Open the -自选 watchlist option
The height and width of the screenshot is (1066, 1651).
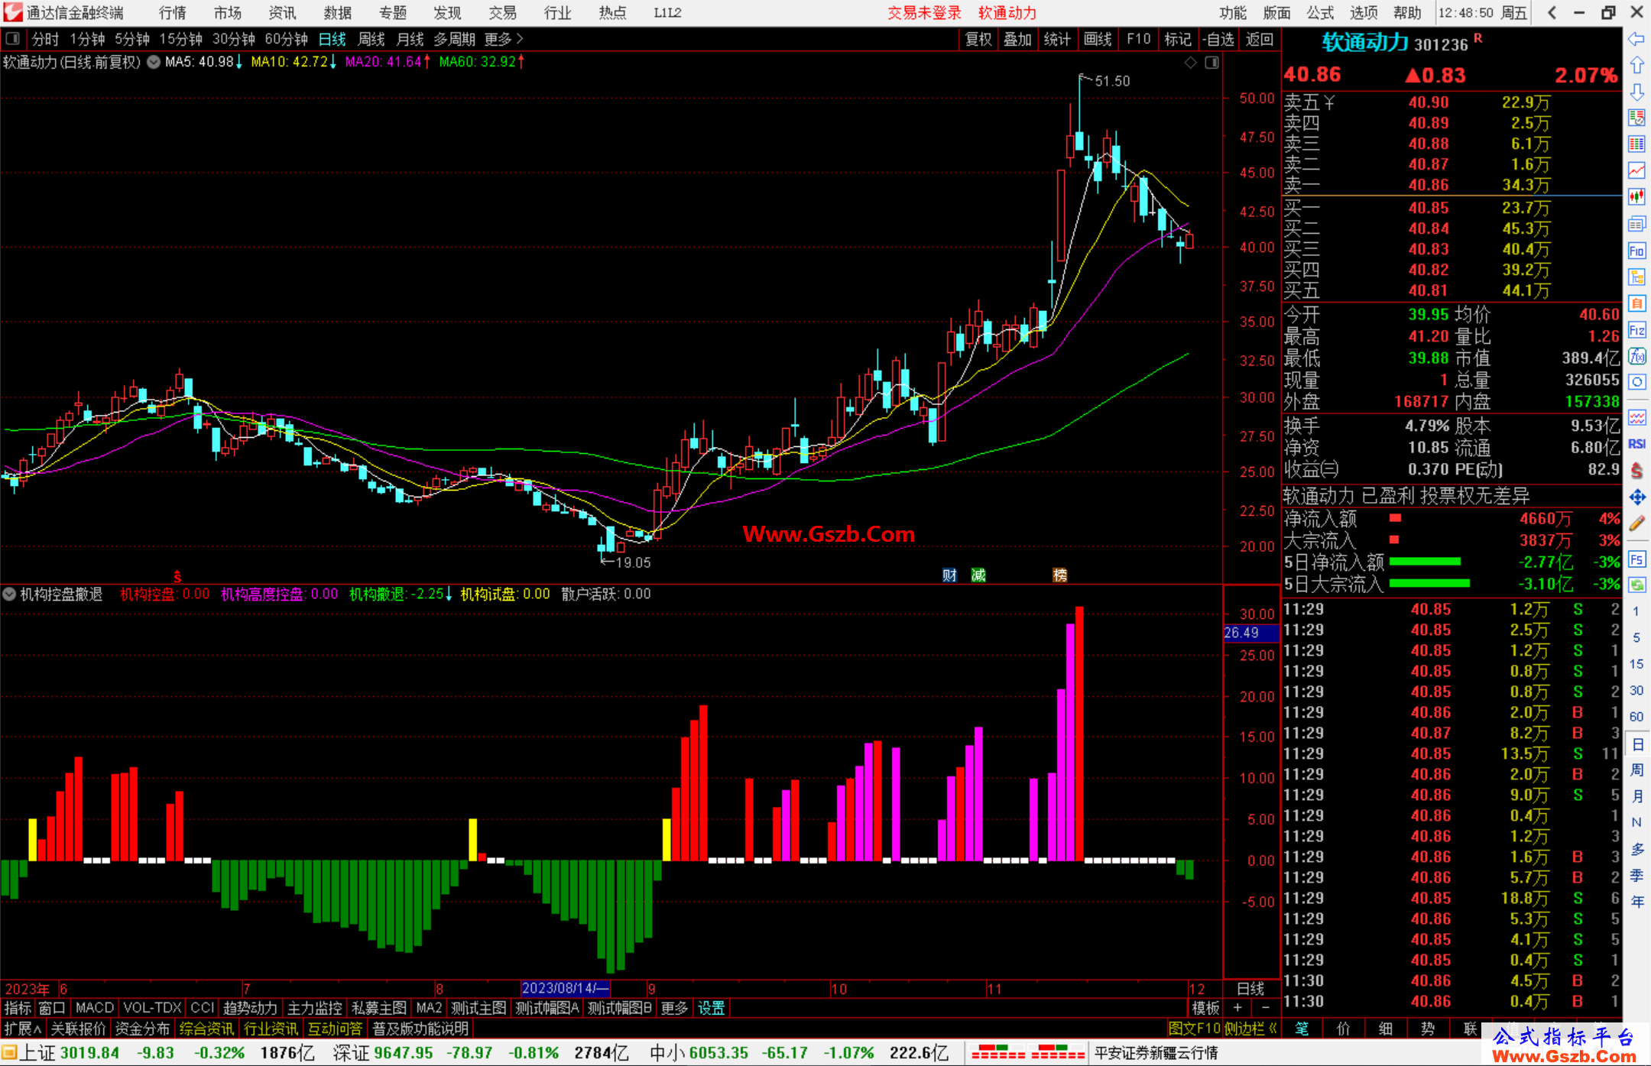click(x=1218, y=39)
